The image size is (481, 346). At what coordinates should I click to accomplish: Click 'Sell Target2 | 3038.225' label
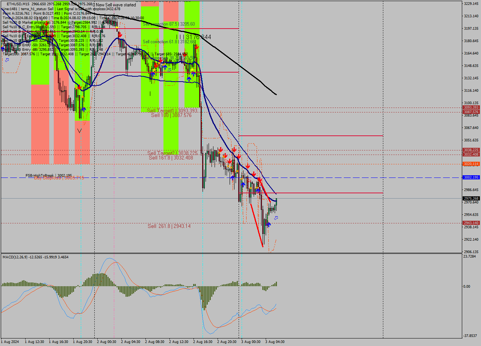tap(172, 153)
